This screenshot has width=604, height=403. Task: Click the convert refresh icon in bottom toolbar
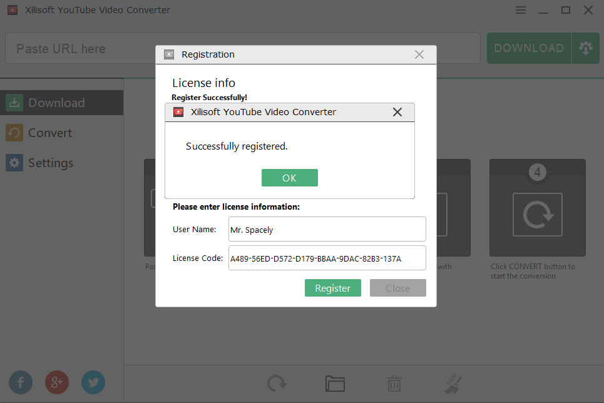(x=277, y=383)
